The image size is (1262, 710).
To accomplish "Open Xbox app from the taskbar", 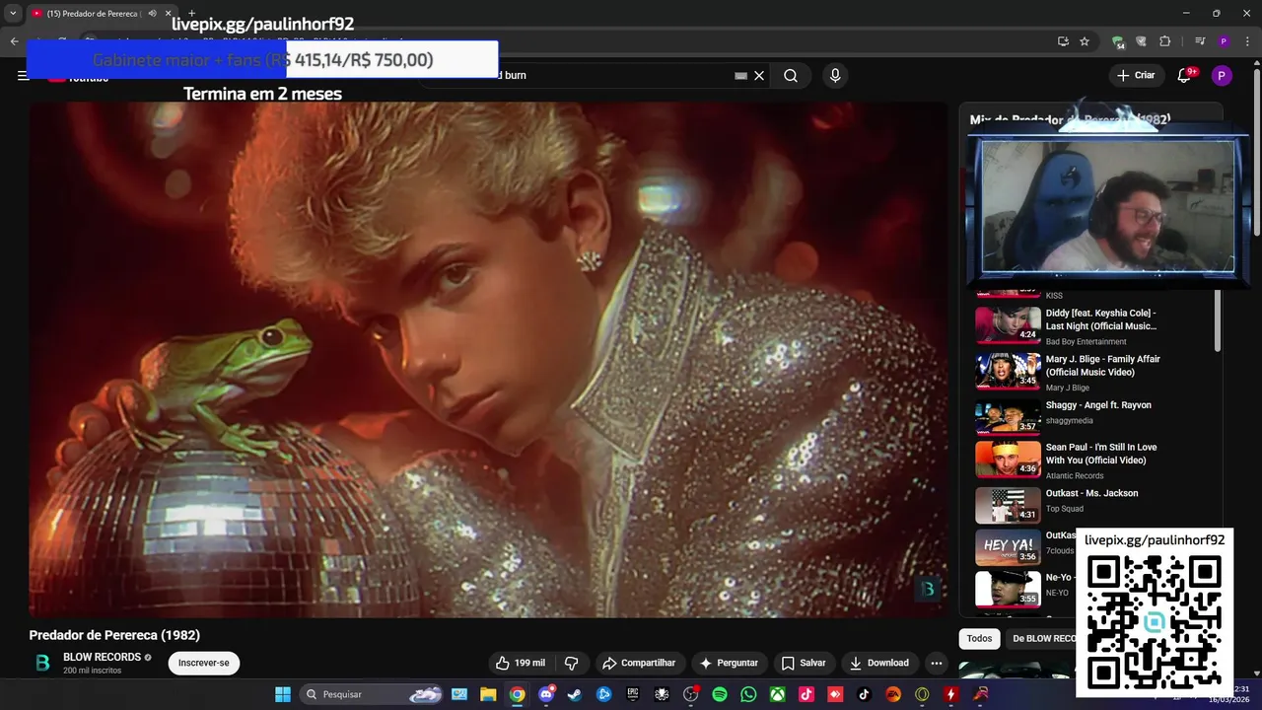I will tap(778, 694).
